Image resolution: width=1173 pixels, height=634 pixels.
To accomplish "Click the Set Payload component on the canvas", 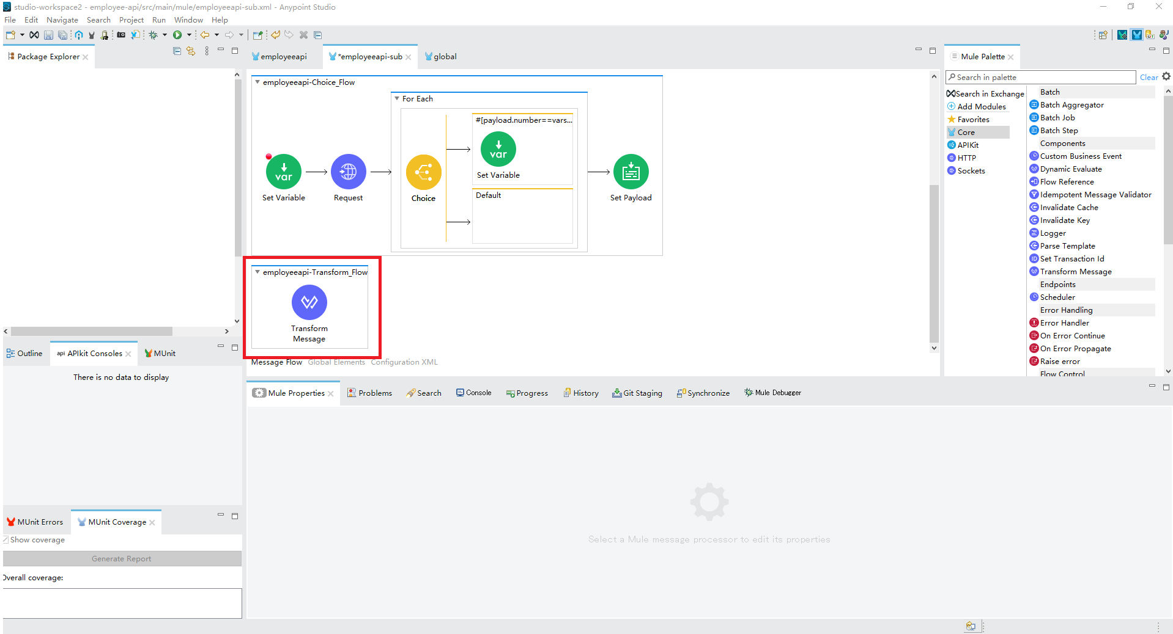I will point(631,172).
